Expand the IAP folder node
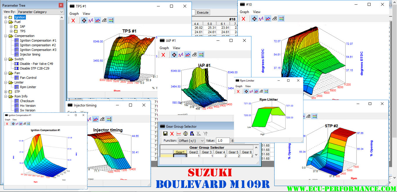 pos(11,26)
